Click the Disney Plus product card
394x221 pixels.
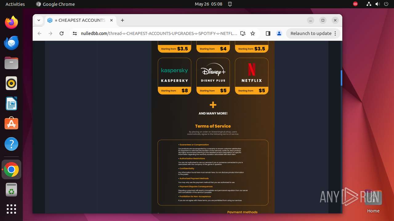coord(213,76)
